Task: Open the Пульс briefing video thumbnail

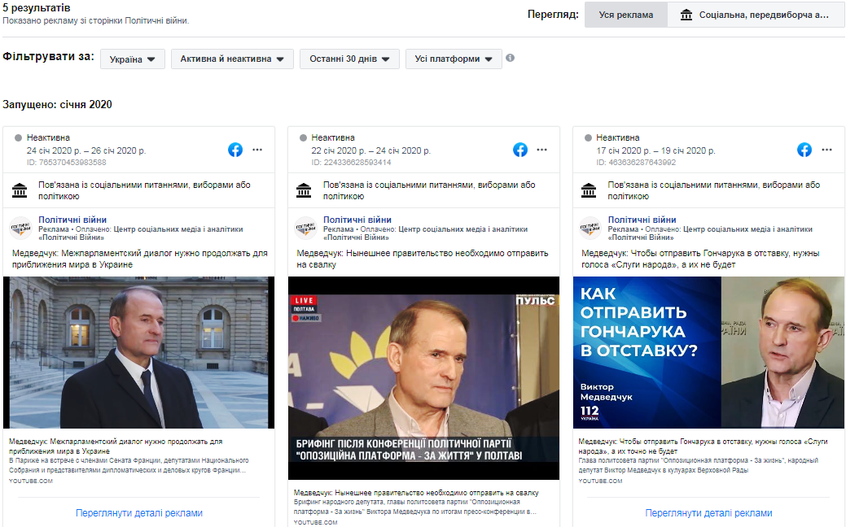Action: (423, 378)
